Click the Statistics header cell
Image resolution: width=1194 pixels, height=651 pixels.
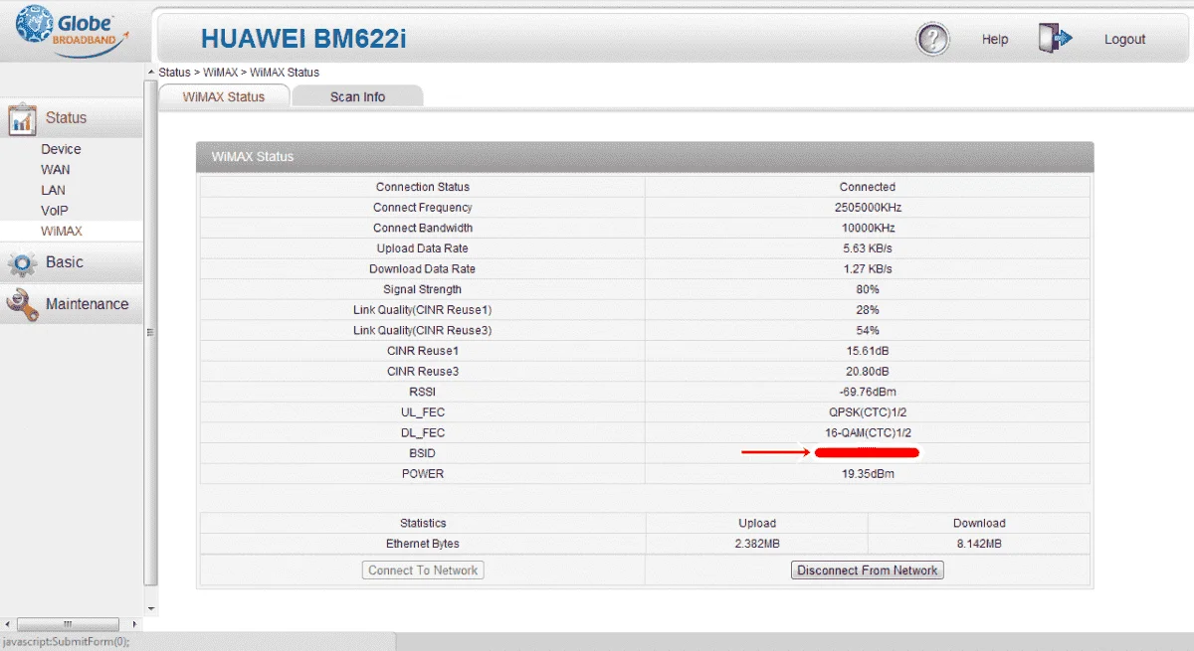423,523
